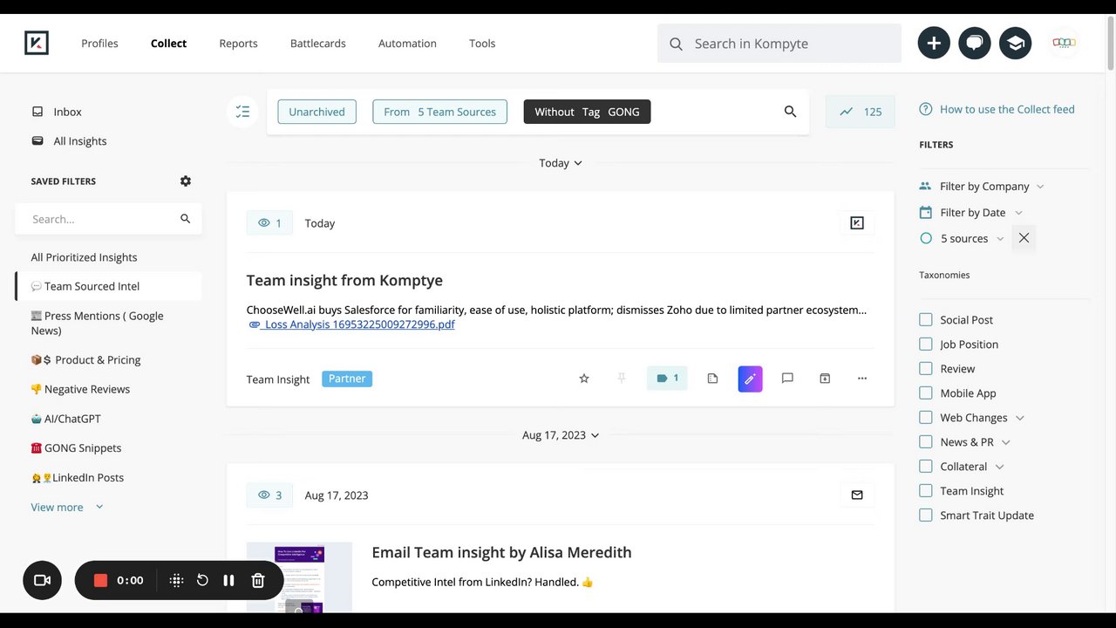Image resolution: width=1116 pixels, height=628 pixels.
Task: Open the email insight thumbnail image
Action: [x=299, y=577]
